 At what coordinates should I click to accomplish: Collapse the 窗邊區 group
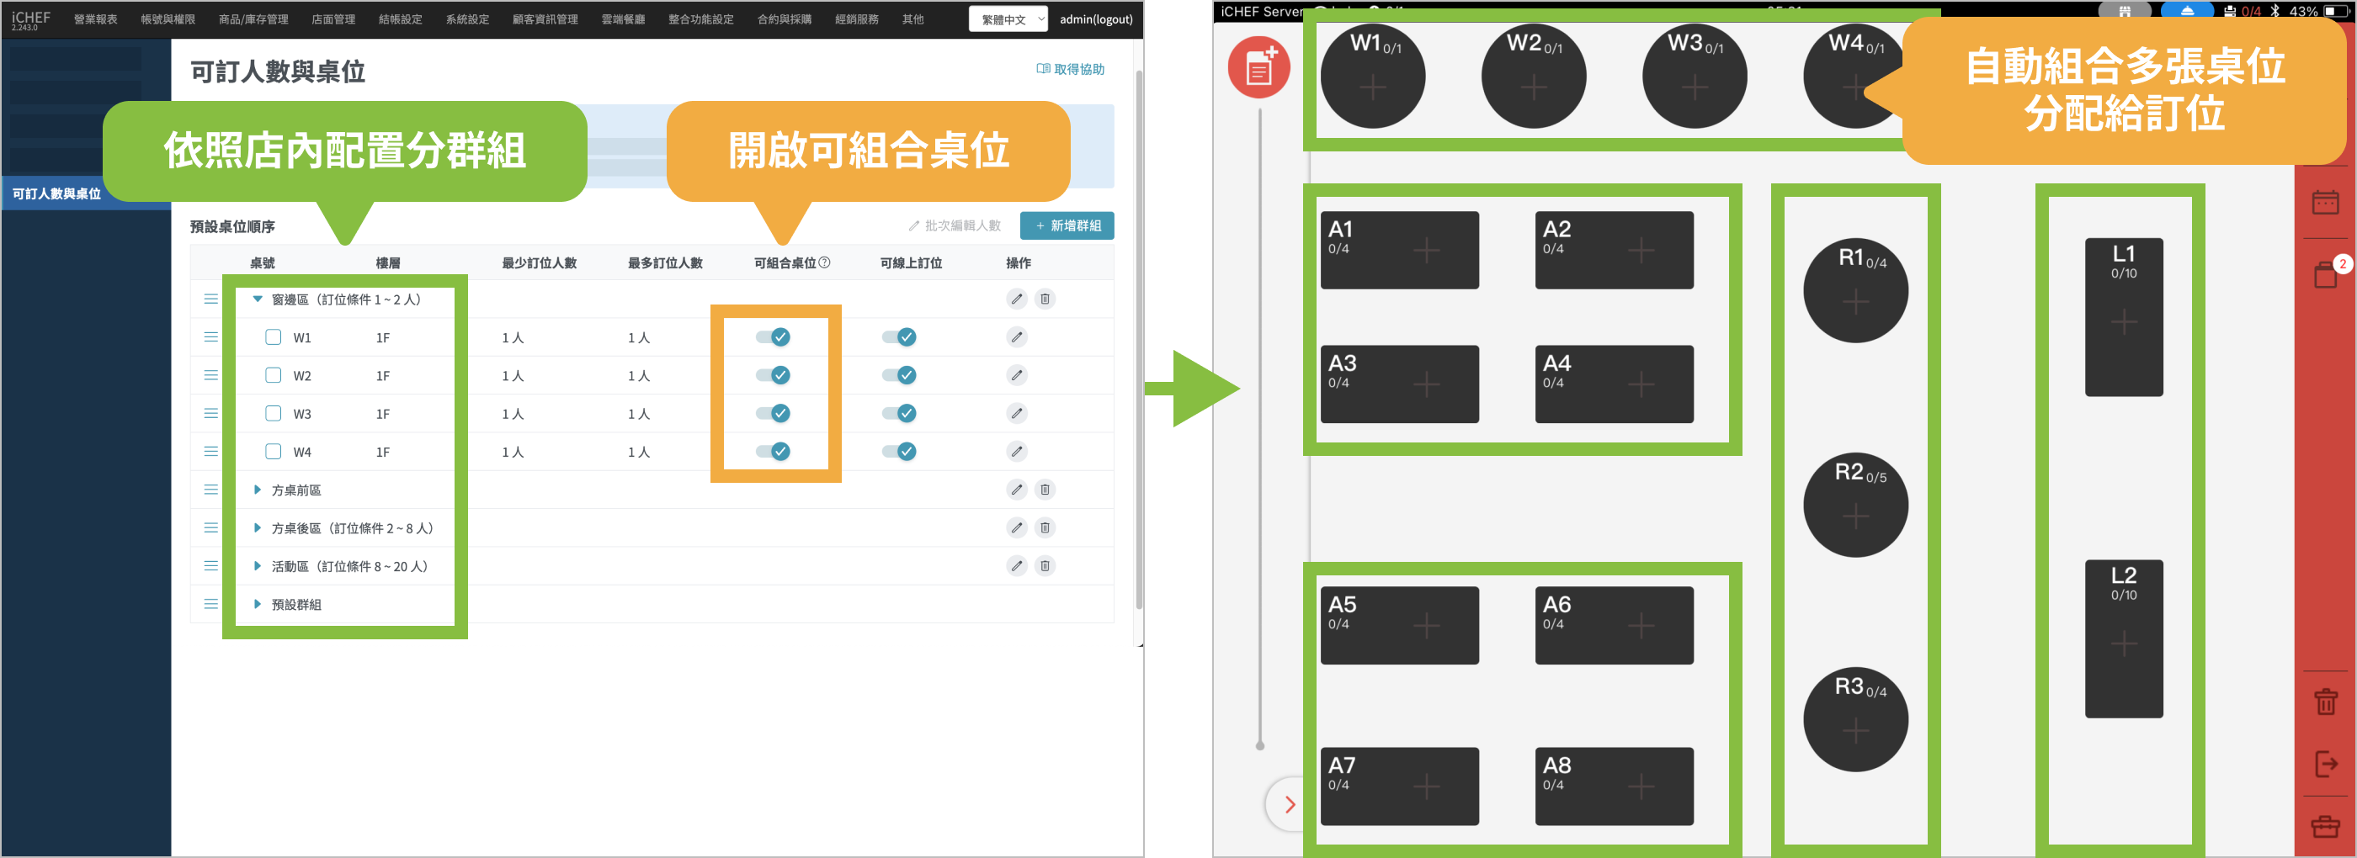tap(258, 299)
